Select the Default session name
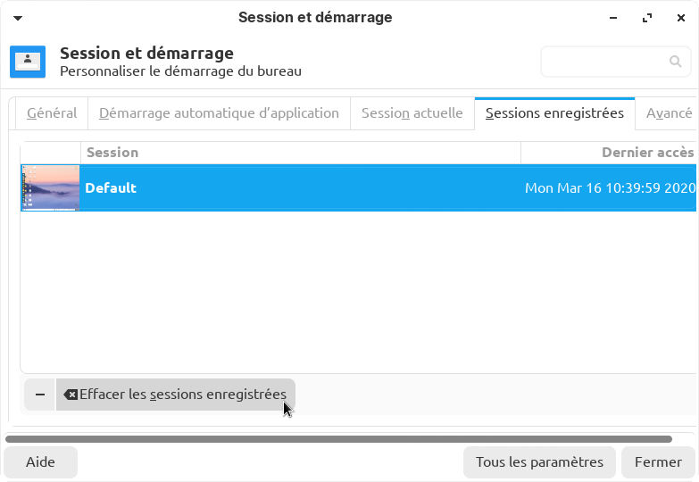 click(111, 188)
